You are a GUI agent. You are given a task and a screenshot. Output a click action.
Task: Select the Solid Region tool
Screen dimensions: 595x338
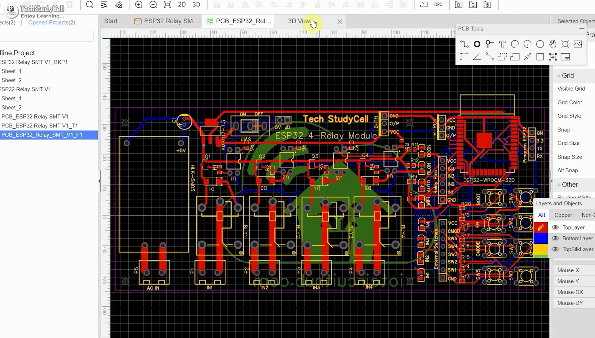click(x=515, y=57)
